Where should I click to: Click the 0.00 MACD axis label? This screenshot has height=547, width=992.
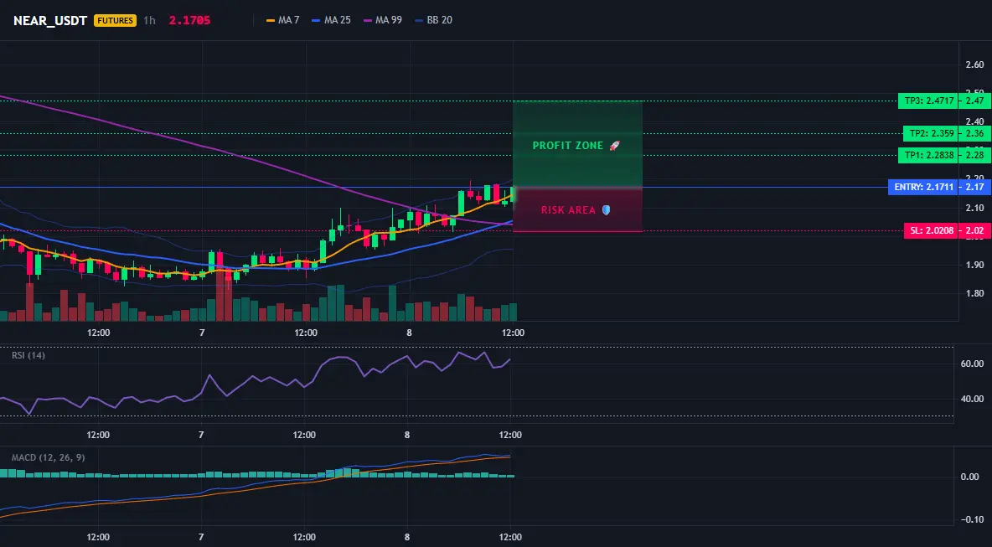click(970, 477)
